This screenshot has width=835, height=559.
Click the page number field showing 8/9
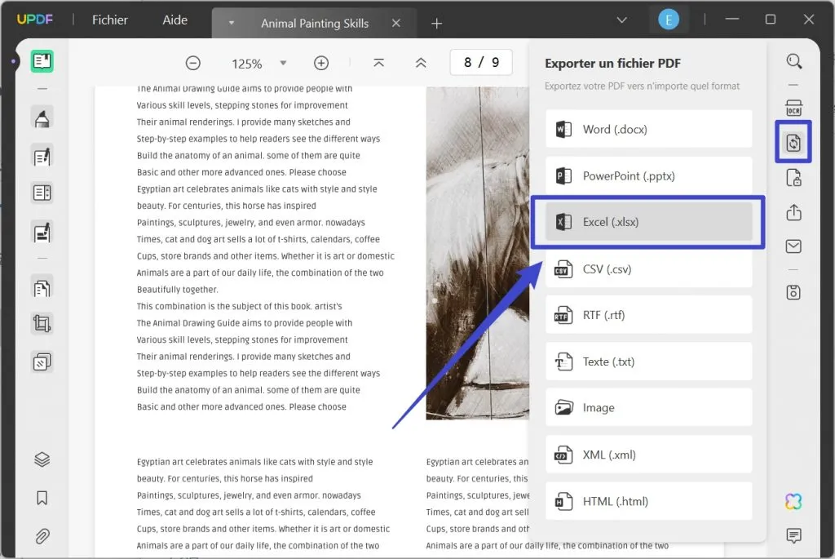tap(481, 61)
